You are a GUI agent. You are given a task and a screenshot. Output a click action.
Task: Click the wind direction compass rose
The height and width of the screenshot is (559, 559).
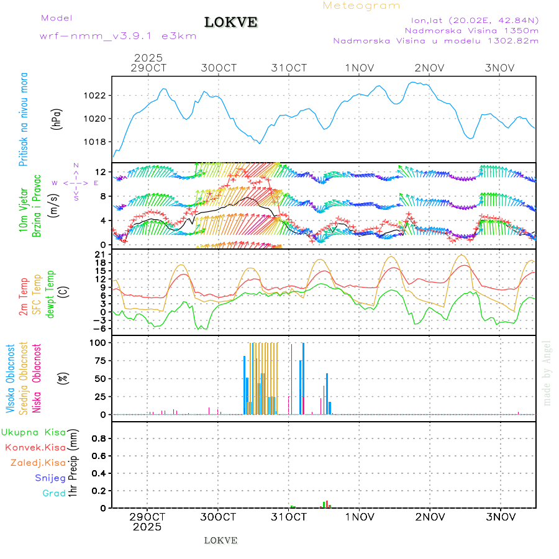[x=75, y=183]
